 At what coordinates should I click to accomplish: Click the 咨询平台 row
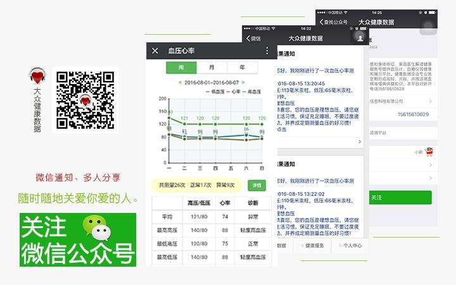403,133
